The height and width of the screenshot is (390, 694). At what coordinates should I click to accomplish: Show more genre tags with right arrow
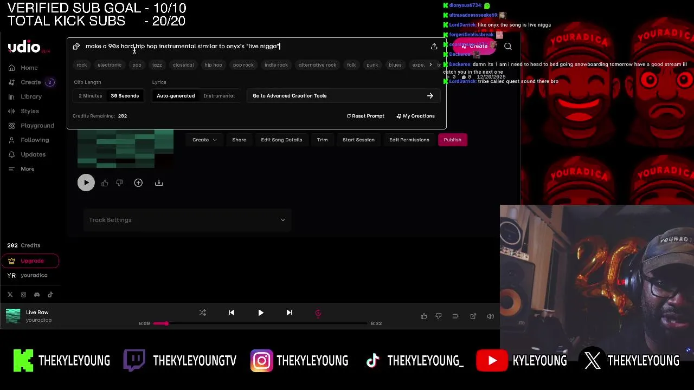pos(430,65)
